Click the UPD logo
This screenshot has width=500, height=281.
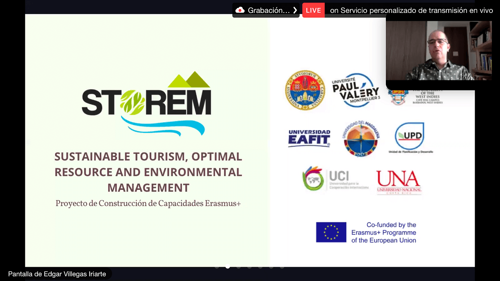410,138
